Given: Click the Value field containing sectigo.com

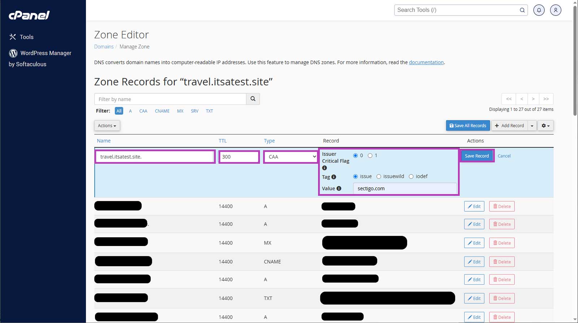Looking at the screenshot, I should coord(405,188).
